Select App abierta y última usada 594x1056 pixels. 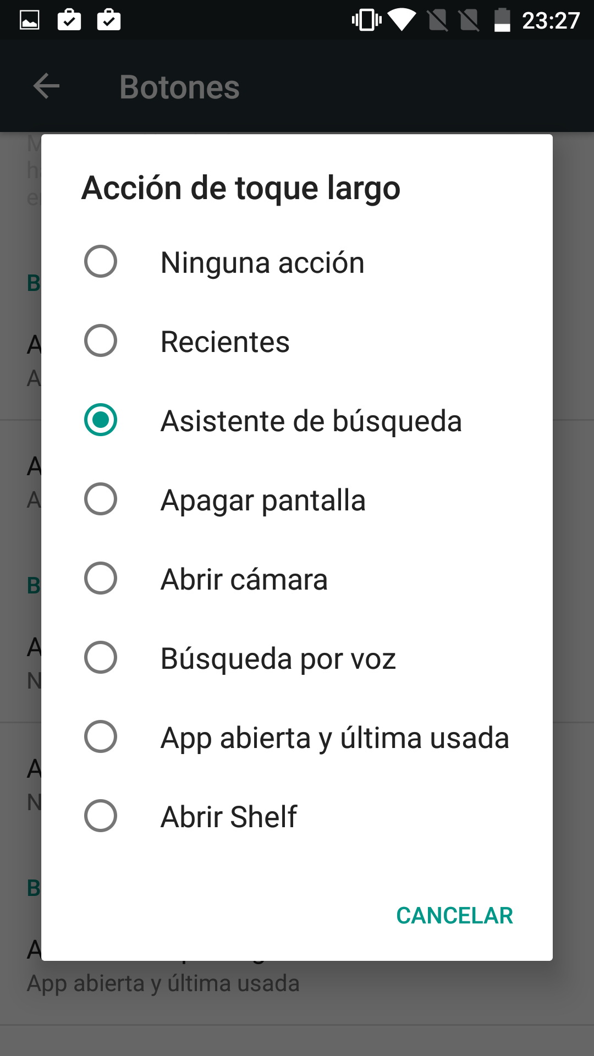[297, 737]
